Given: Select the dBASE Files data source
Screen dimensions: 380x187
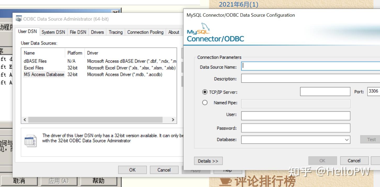Looking at the screenshot, I should pos(35,61).
